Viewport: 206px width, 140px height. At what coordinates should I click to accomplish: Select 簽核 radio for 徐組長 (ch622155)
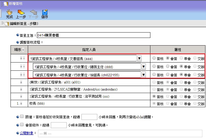(x=154, y=74)
